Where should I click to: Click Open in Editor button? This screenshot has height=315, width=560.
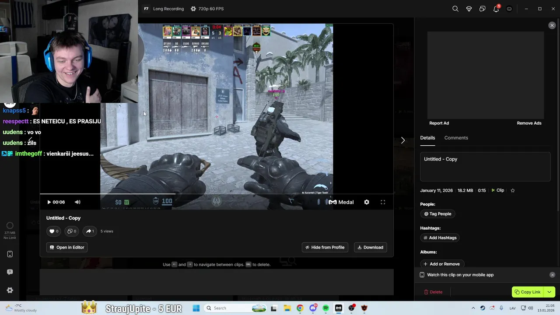67,247
